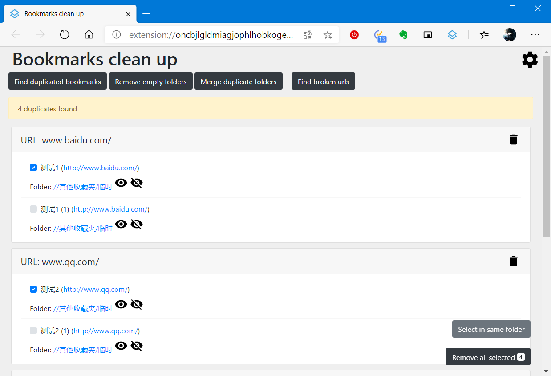Image resolution: width=551 pixels, height=376 pixels.
Task: Click the crossed-eye icon for 测试2 (1) bookmark
Action: 137,346
